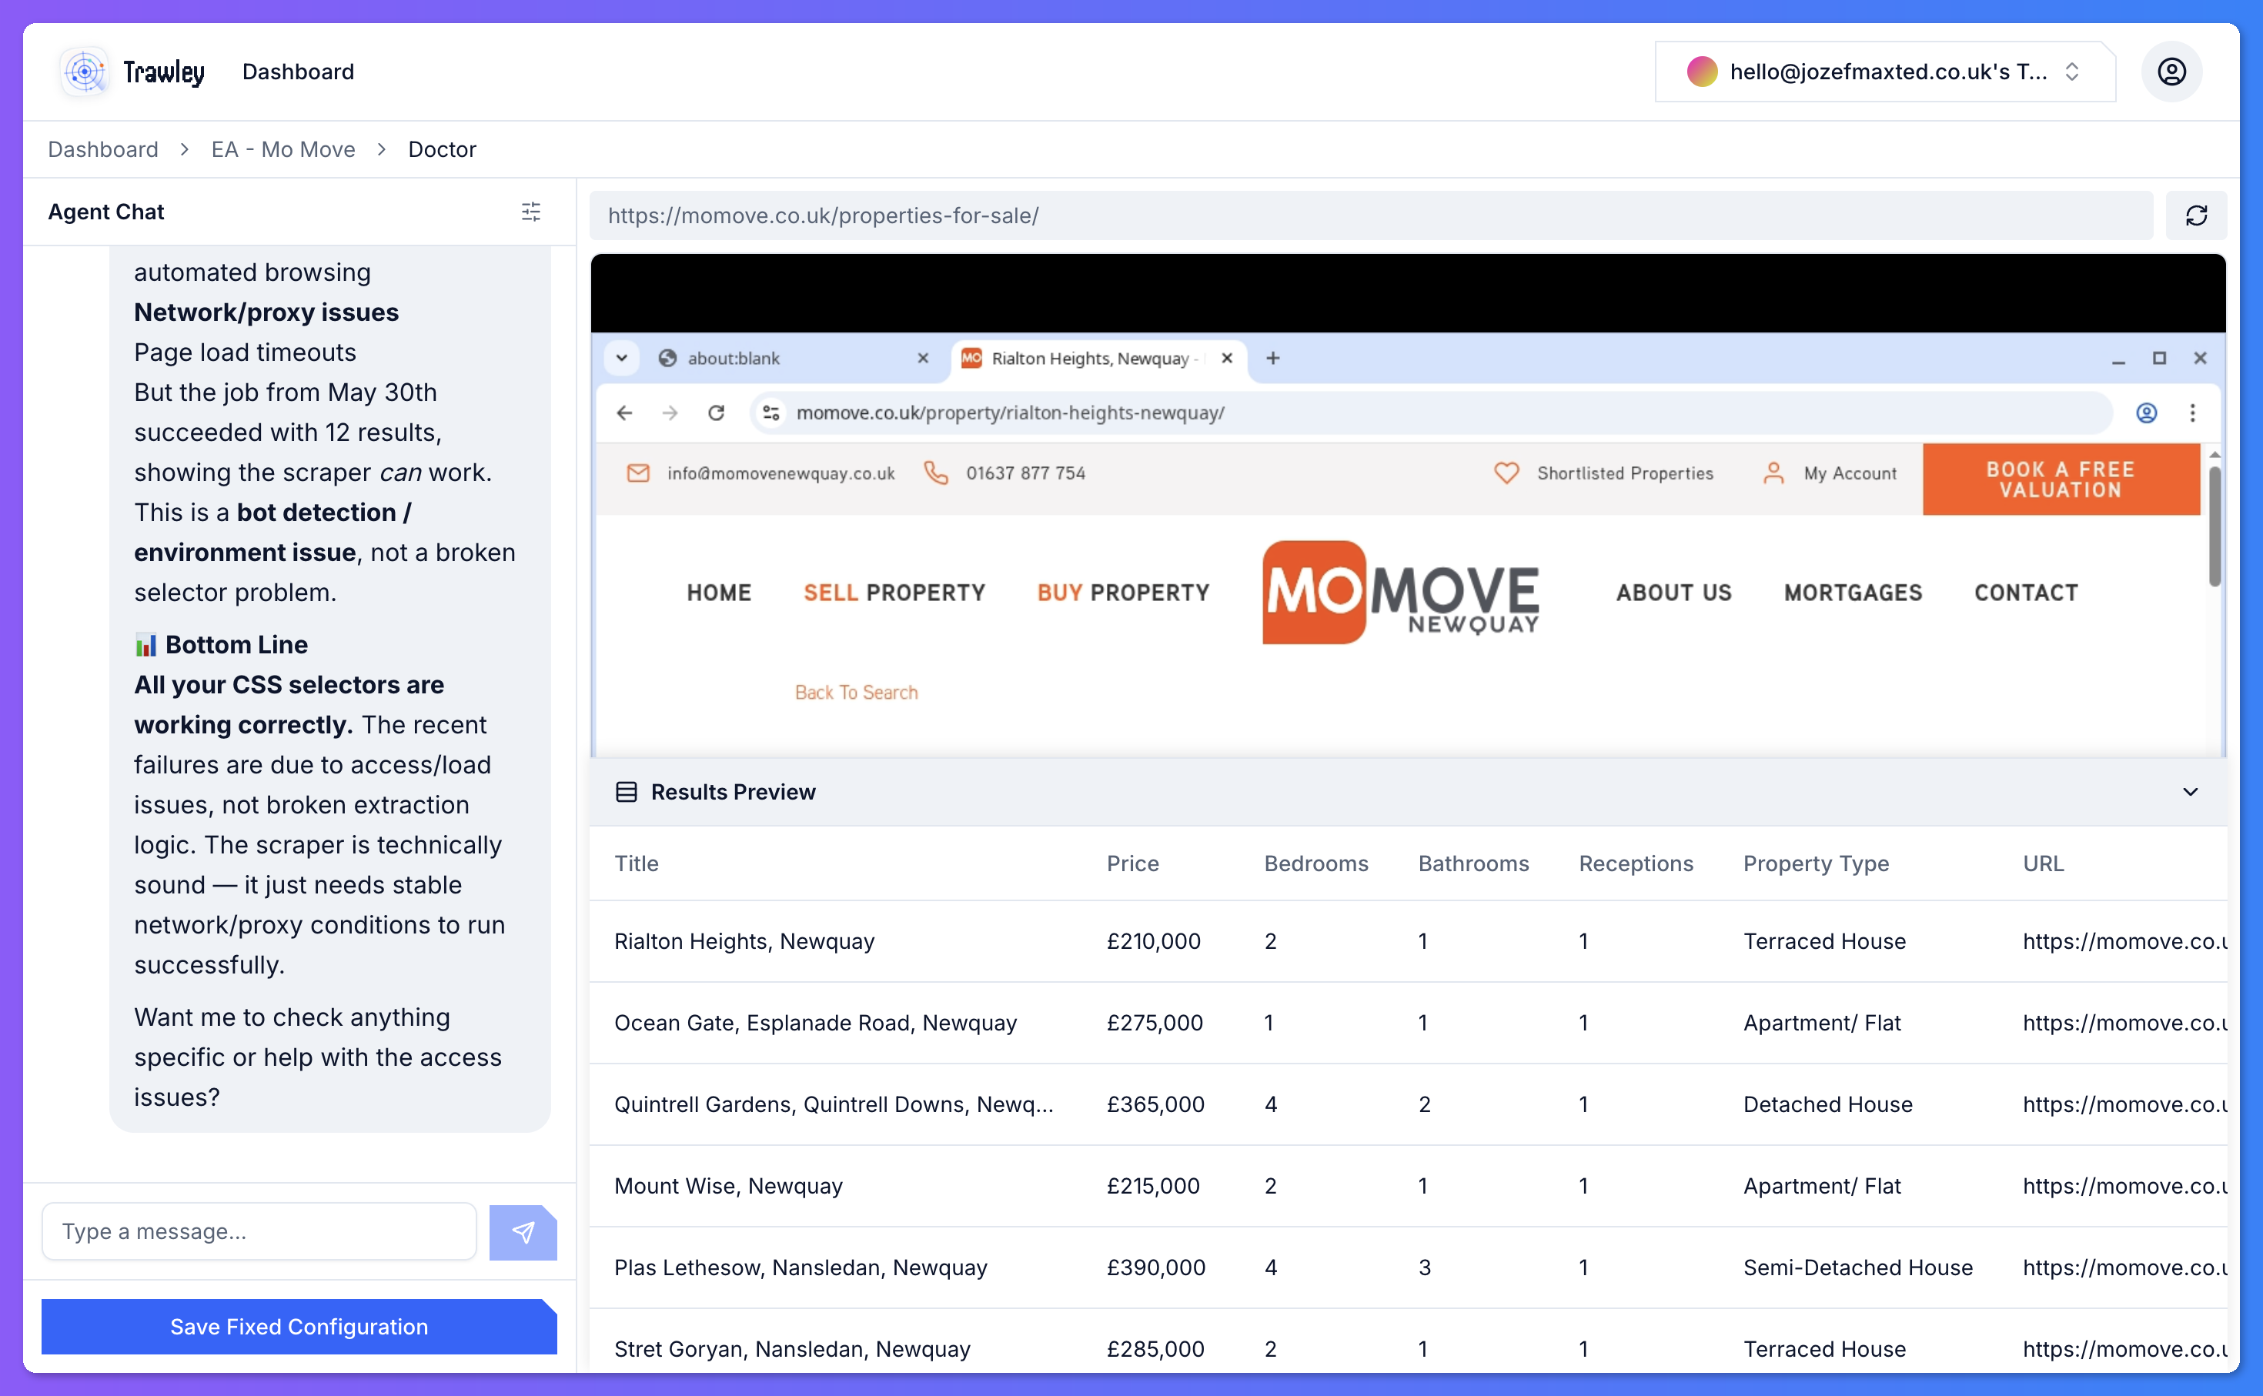Open SELL PROPERTY in the site menu
Viewport: 2263px width, 1396px height.
tap(894, 593)
